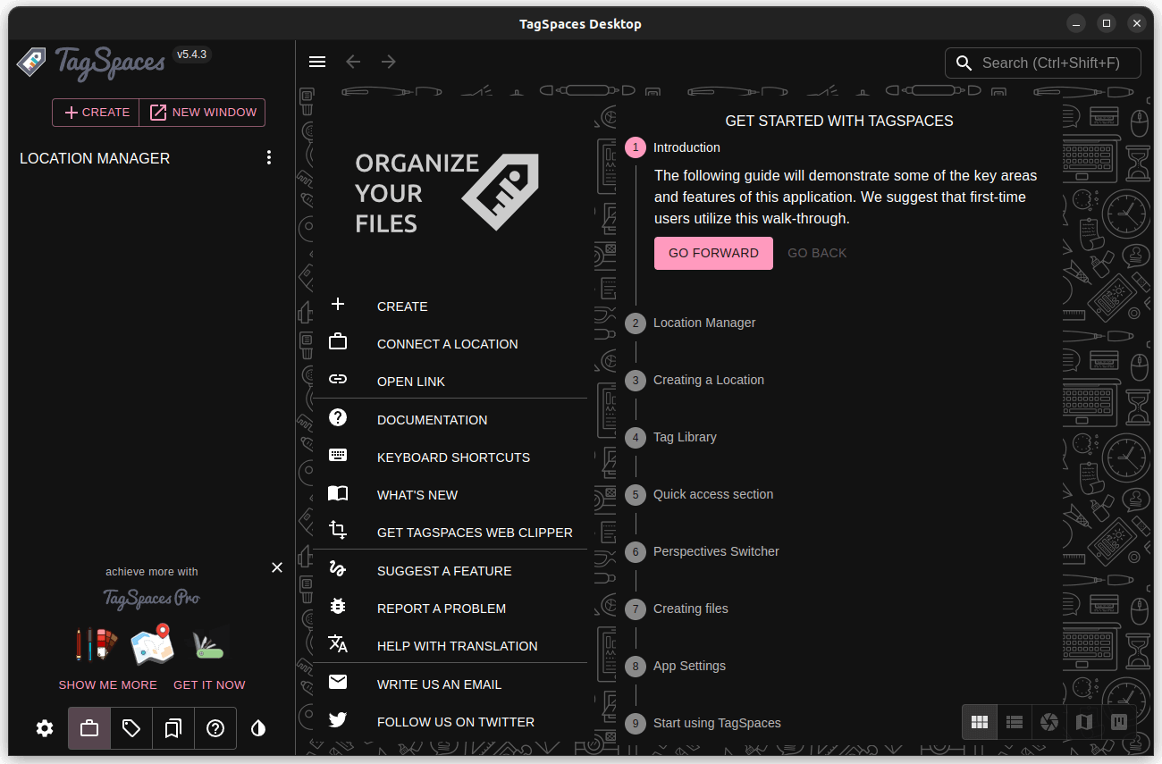Select the List perspective
1162x764 pixels.
[x=1014, y=722]
